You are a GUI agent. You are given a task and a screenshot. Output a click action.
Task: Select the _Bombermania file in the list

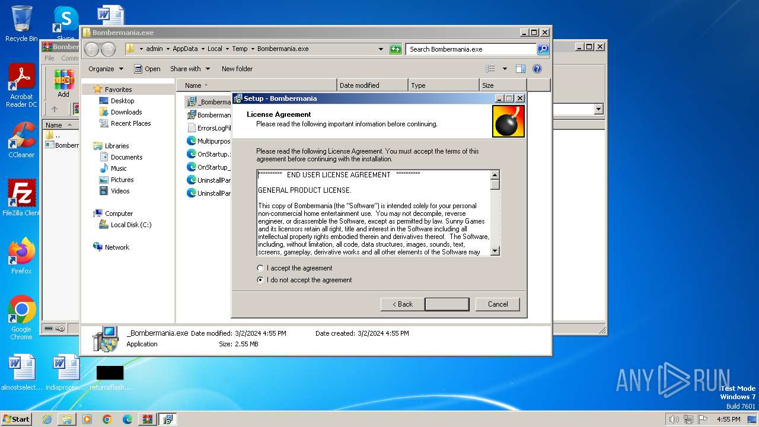tap(209, 102)
